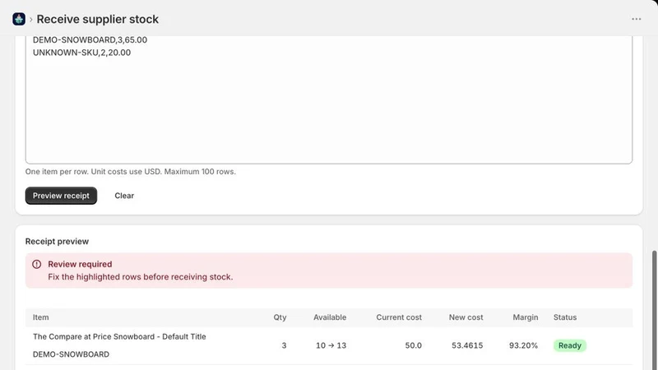The image size is (658, 370).
Task: Click 'Fix the highlighted rows' message
Action: [x=140, y=277]
